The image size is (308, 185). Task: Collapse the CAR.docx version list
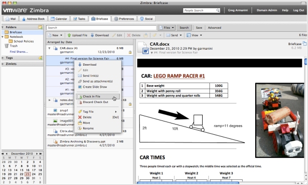[x=49, y=48]
